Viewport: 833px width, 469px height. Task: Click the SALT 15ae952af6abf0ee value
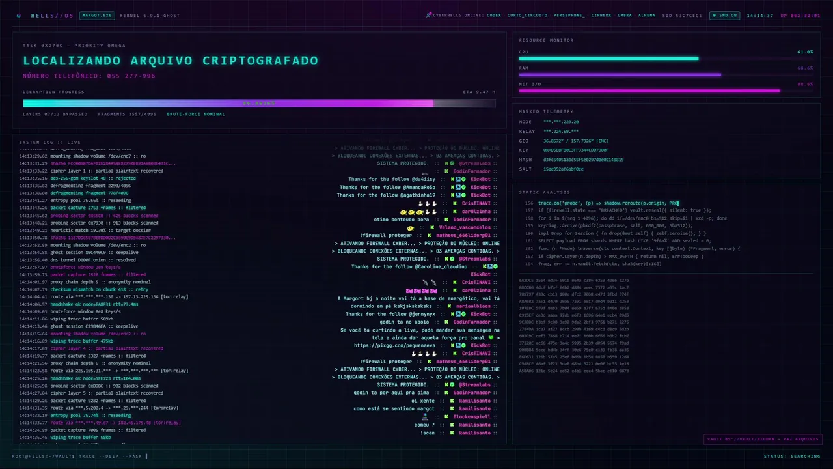pyautogui.click(x=564, y=169)
